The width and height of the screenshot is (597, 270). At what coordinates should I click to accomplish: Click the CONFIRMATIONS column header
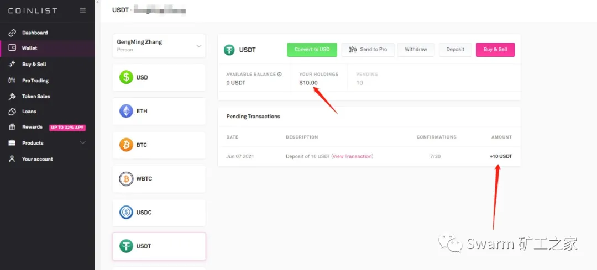436,137
